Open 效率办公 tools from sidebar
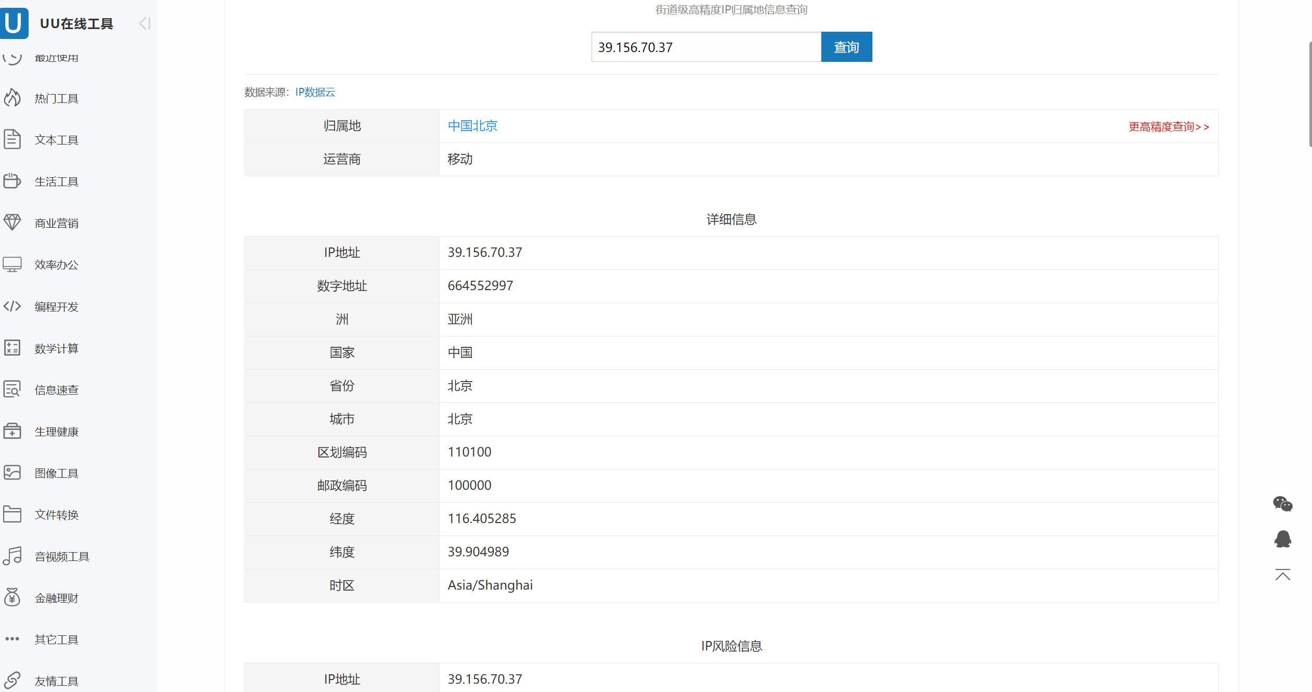 [56, 265]
